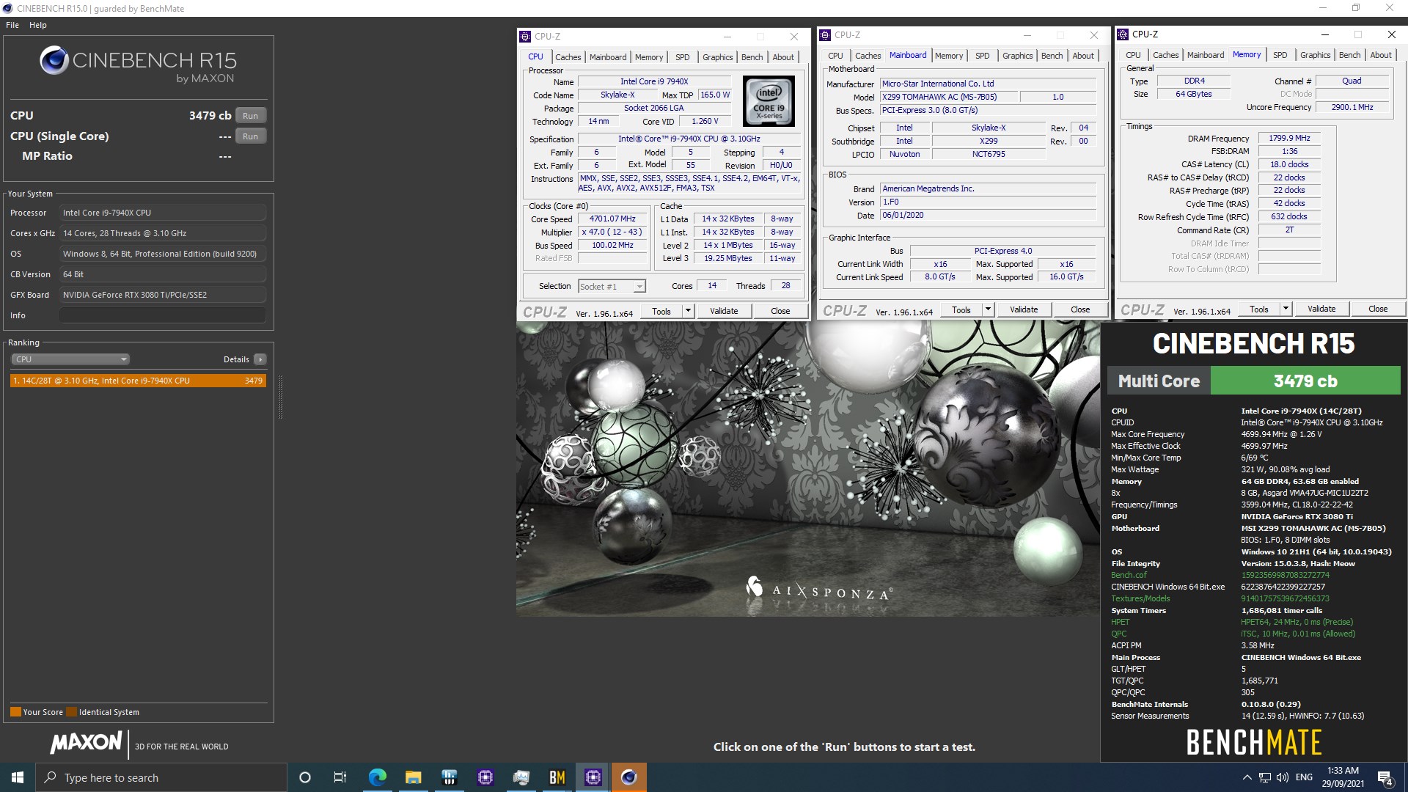
Task: Switch to CPU tab in Mainboard CPU-Z window
Action: [835, 56]
